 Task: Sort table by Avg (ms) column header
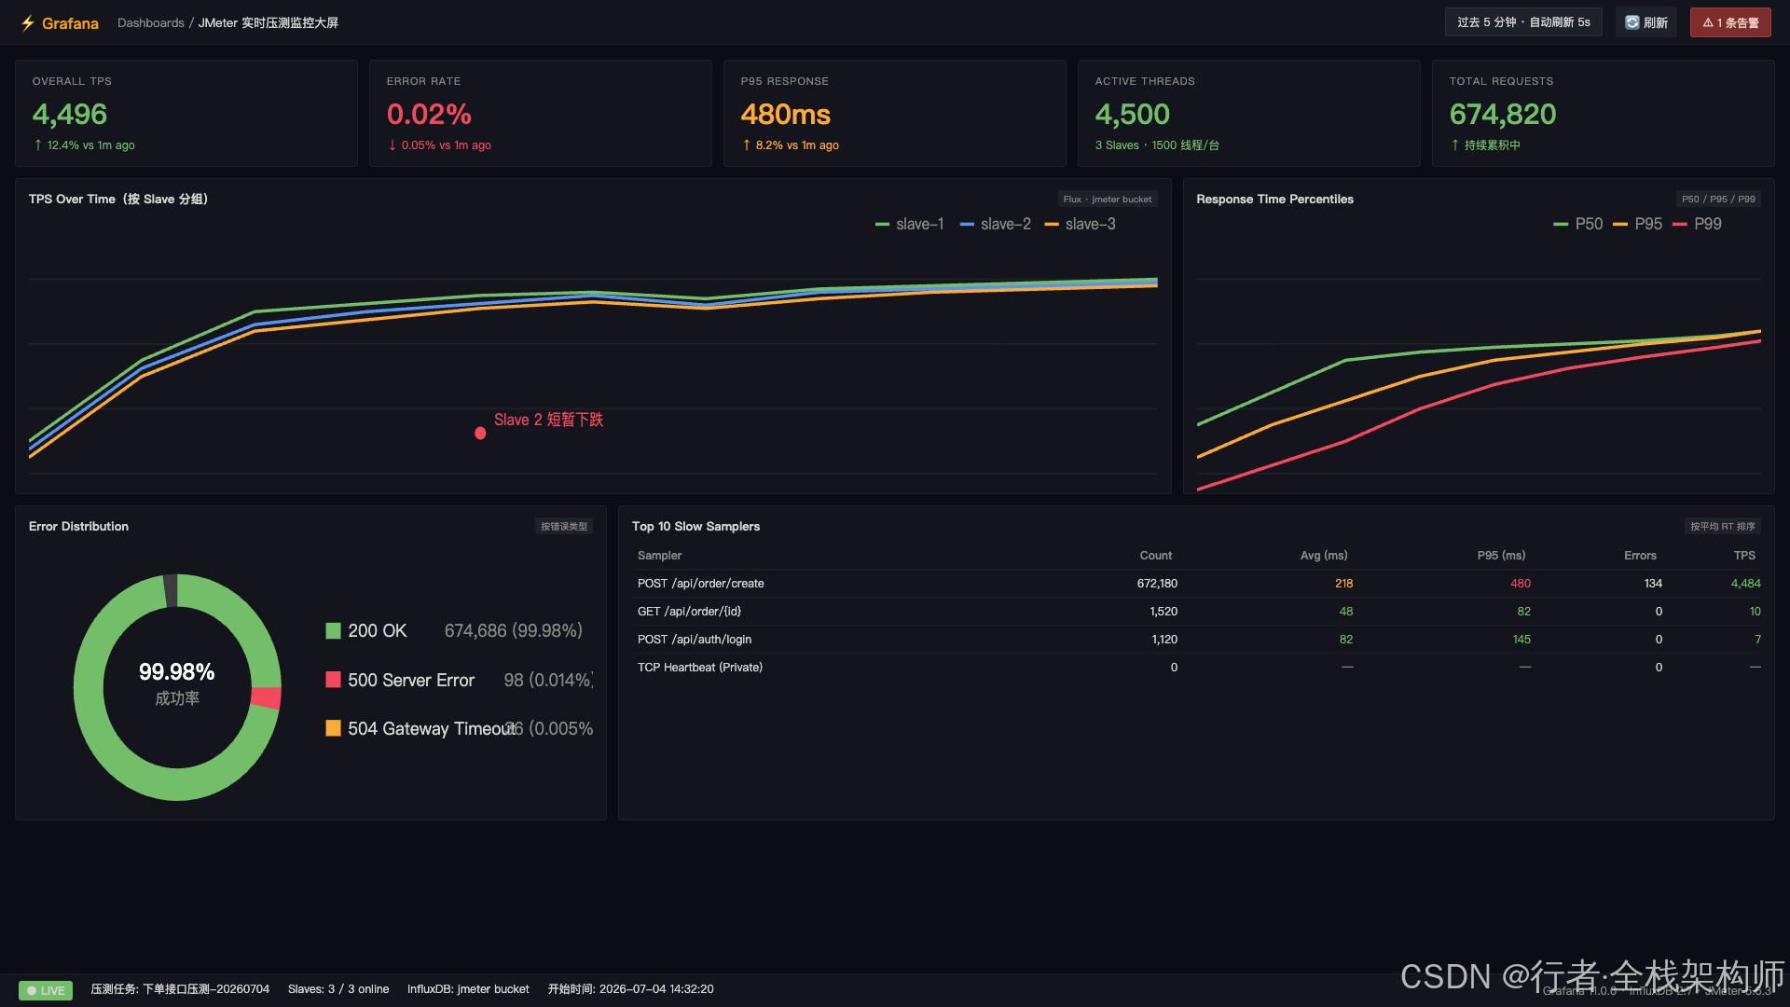click(x=1324, y=556)
